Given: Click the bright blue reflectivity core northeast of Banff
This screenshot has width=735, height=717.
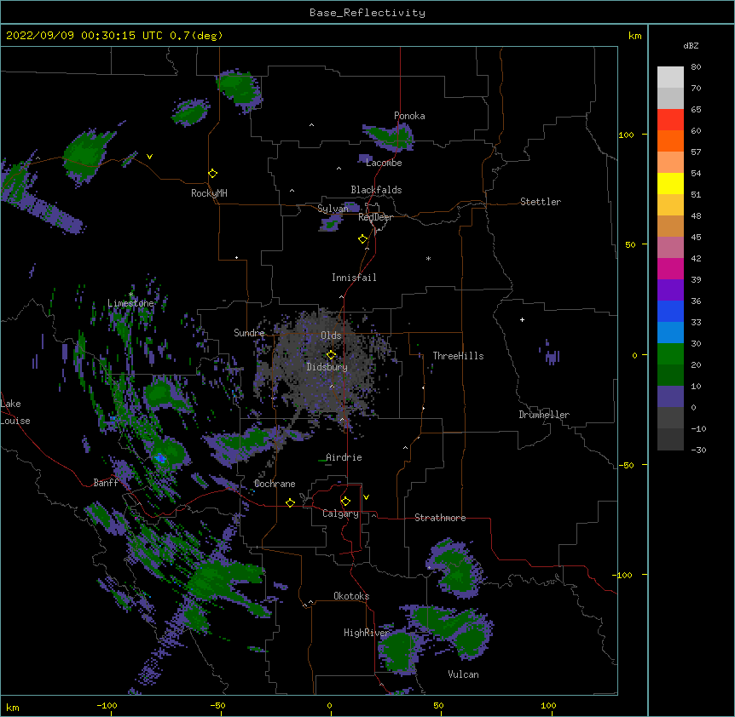Looking at the screenshot, I should click(161, 458).
